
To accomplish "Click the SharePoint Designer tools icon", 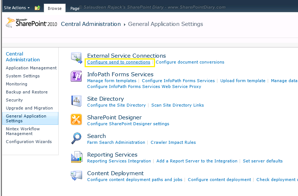I will pyautogui.click(x=76, y=119).
